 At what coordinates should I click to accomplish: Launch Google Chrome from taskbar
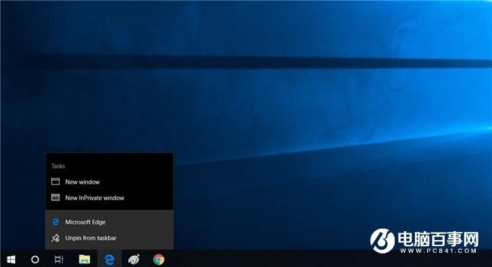(159, 259)
